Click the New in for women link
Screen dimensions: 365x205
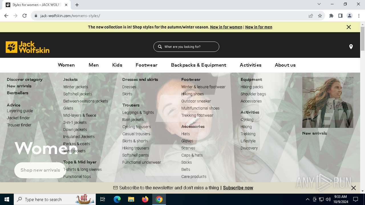point(226,27)
